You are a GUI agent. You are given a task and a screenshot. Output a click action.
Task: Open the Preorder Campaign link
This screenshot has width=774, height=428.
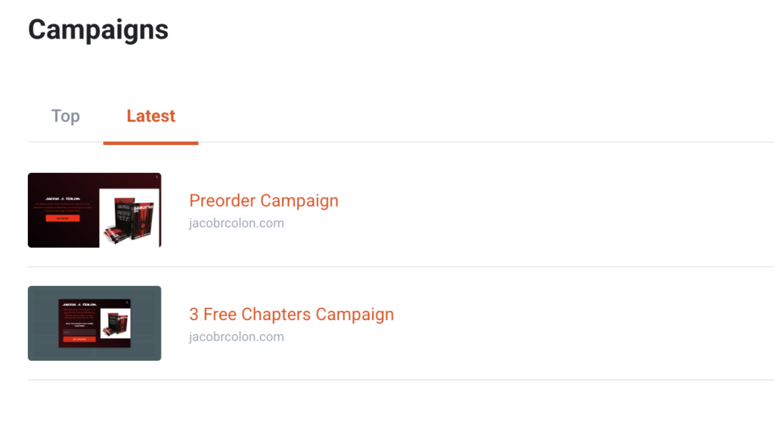(264, 201)
